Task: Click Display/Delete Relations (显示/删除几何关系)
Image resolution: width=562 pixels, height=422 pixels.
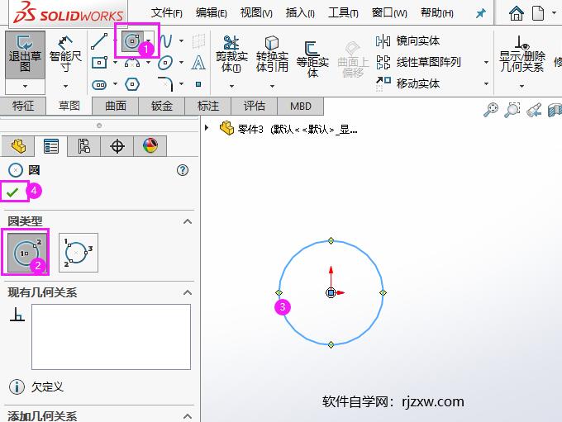Action: (522, 55)
